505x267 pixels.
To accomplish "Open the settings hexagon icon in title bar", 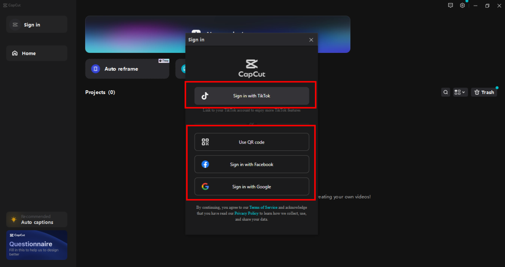I will pyautogui.click(x=462, y=5).
